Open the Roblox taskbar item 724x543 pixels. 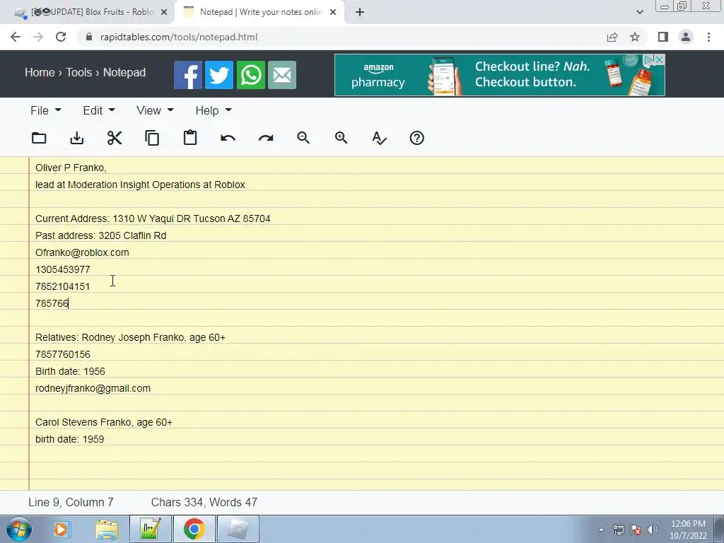pos(238,529)
